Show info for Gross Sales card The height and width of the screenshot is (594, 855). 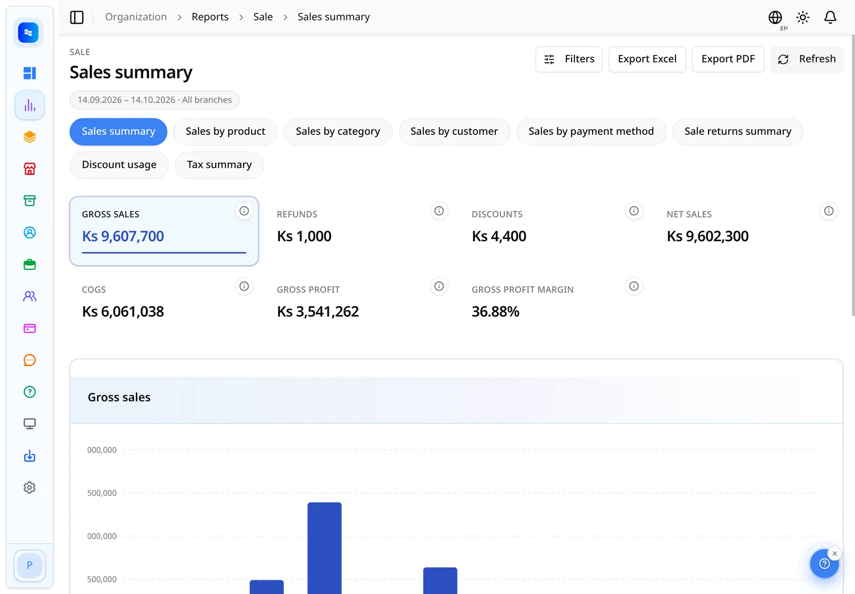pyautogui.click(x=244, y=211)
